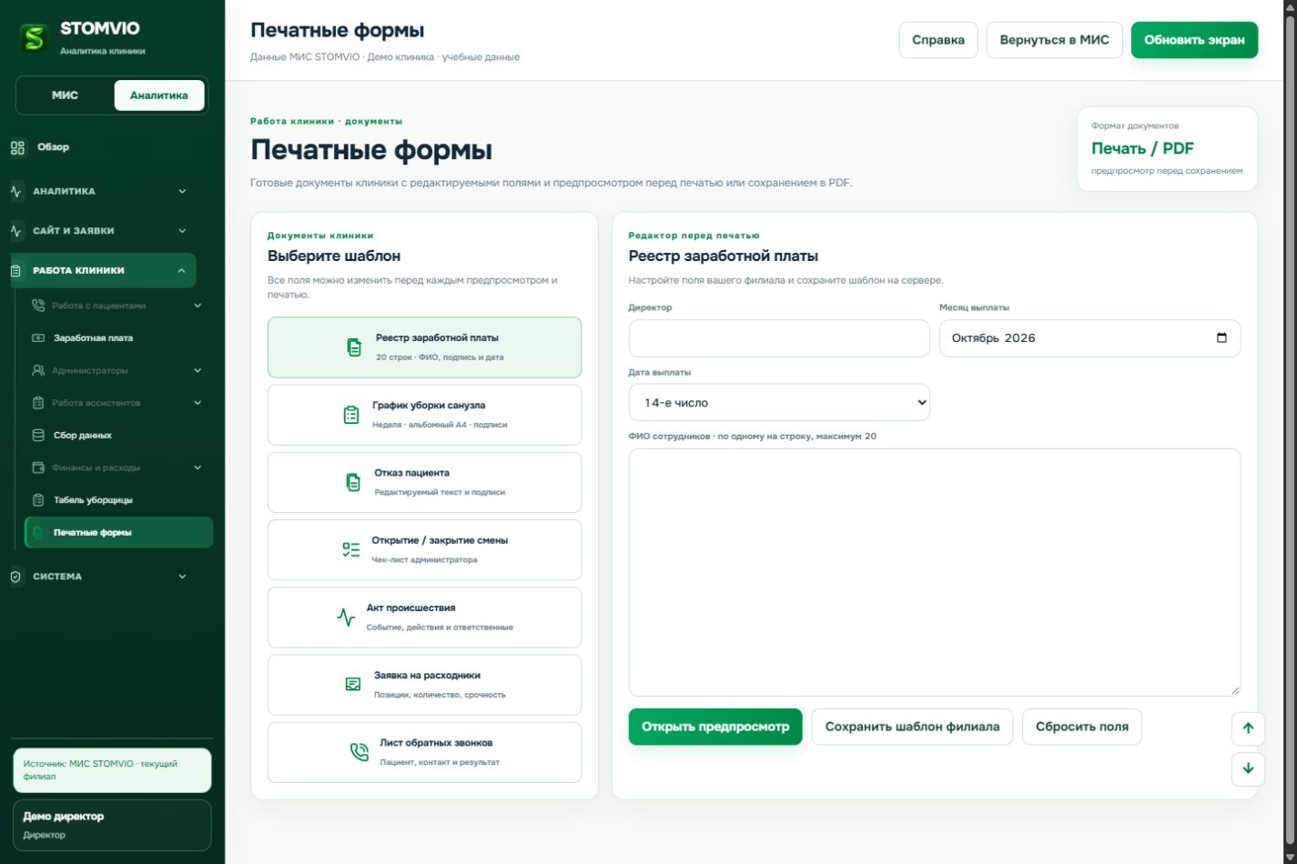Click the document icon on Реестр заработной платы
The image size is (1297, 864).
tap(354, 347)
